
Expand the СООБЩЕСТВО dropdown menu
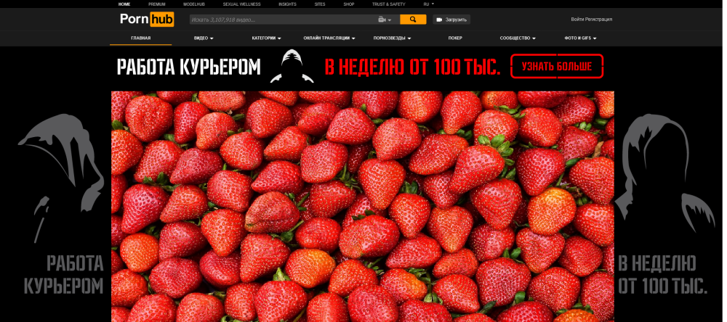click(518, 38)
